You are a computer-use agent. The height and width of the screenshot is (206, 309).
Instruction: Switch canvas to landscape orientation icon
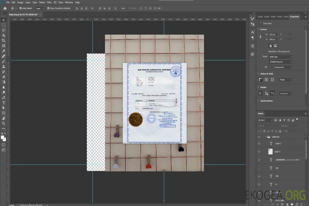click(275, 45)
